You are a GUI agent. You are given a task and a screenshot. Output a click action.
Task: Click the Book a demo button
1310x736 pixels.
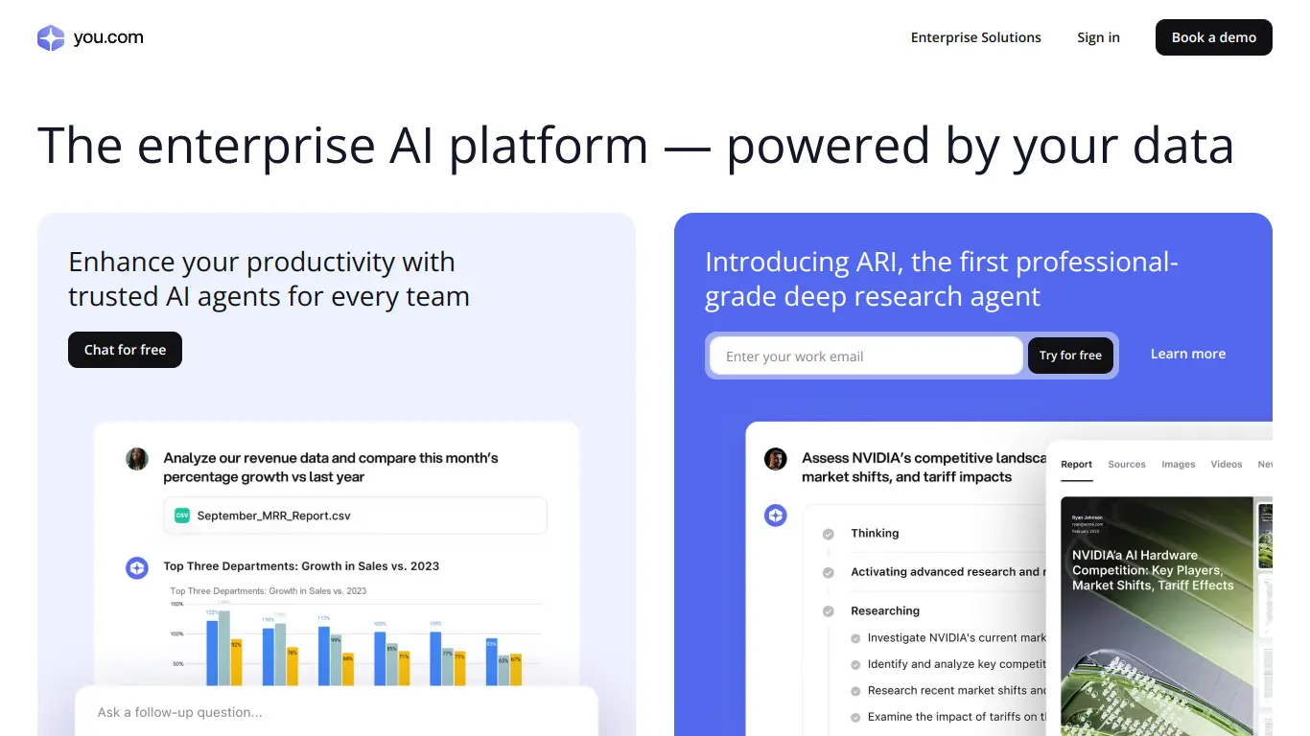(1213, 37)
